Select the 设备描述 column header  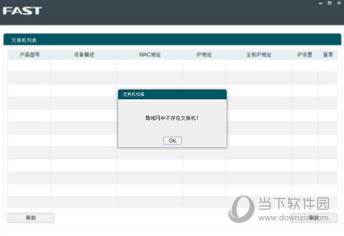click(x=84, y=54)
